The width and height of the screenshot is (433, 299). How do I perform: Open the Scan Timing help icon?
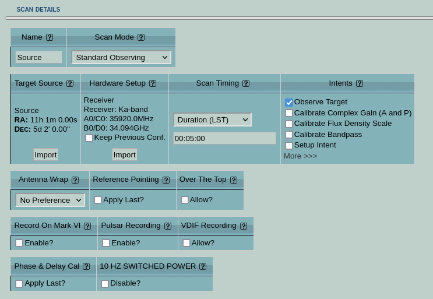tap(246, 83)
